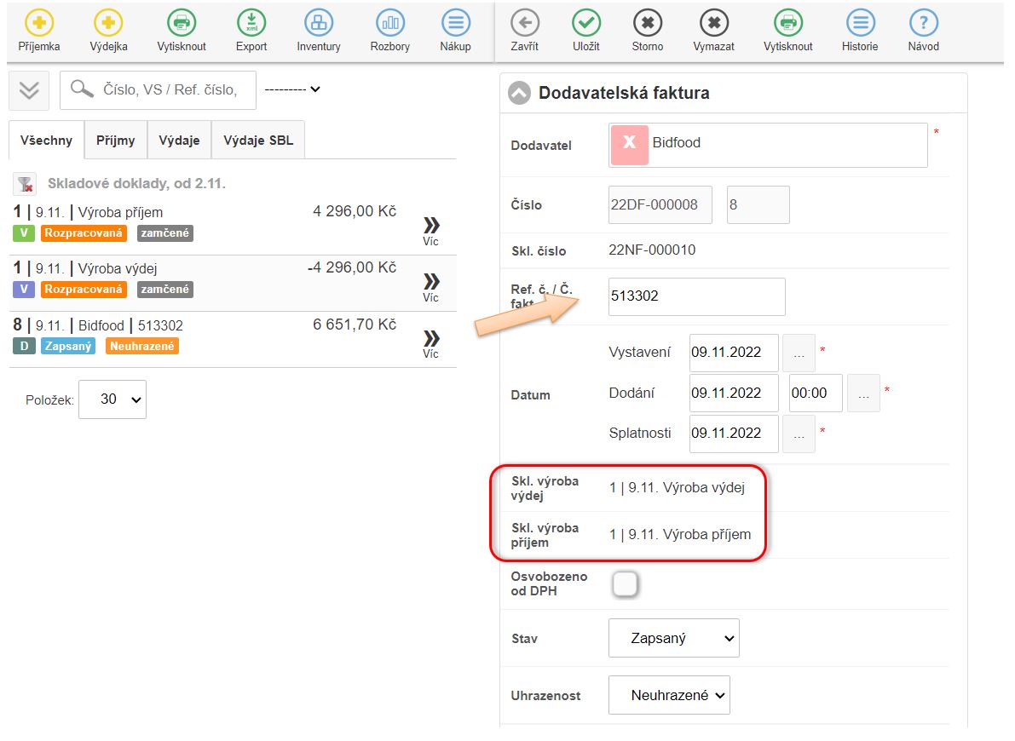Open Rozbory chart icon
The height and width of the screenshot is (741, 1015).
pyautogui.click(x=389, y=23)
